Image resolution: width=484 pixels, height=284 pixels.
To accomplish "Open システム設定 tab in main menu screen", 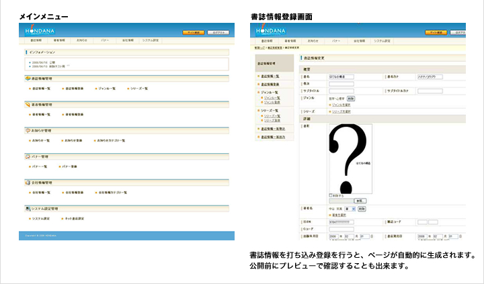I will [151, 40].
